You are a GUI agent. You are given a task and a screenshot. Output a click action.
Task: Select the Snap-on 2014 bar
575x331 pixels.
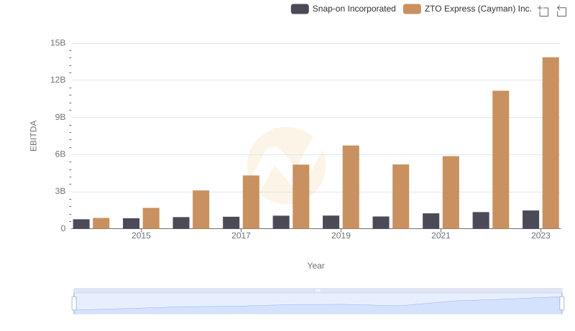(81, 224)
